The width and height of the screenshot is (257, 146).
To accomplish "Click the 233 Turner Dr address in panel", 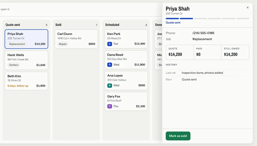I will coord(174,14).
